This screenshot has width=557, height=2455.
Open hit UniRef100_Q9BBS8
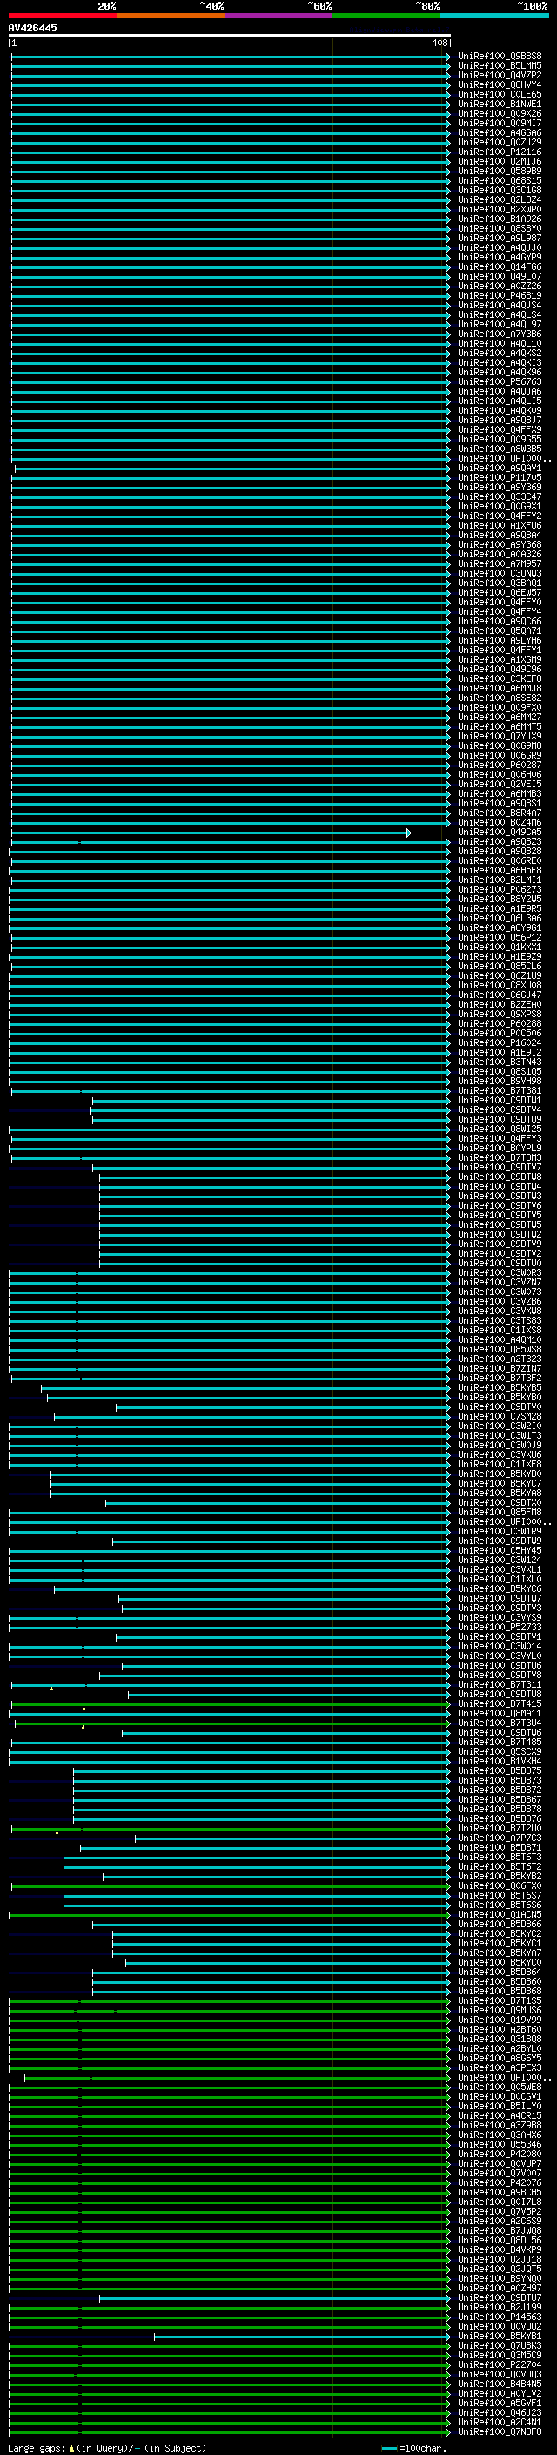[x=500, y=57]
